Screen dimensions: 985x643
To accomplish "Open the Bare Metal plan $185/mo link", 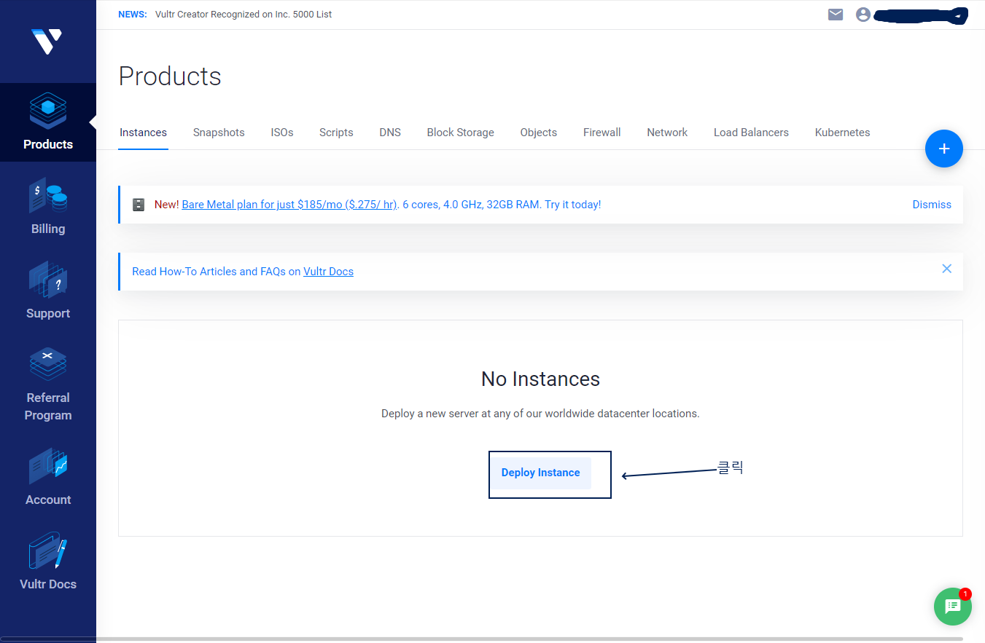I will click(x=289, y=205).
